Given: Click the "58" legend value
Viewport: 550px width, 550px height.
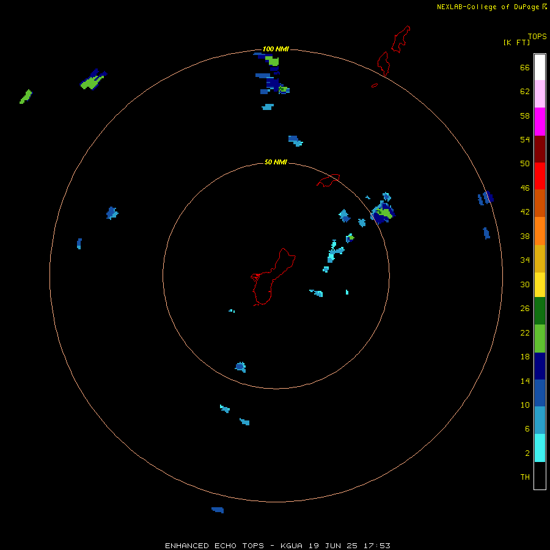Looking at the screenshot, I should point(525,116).
